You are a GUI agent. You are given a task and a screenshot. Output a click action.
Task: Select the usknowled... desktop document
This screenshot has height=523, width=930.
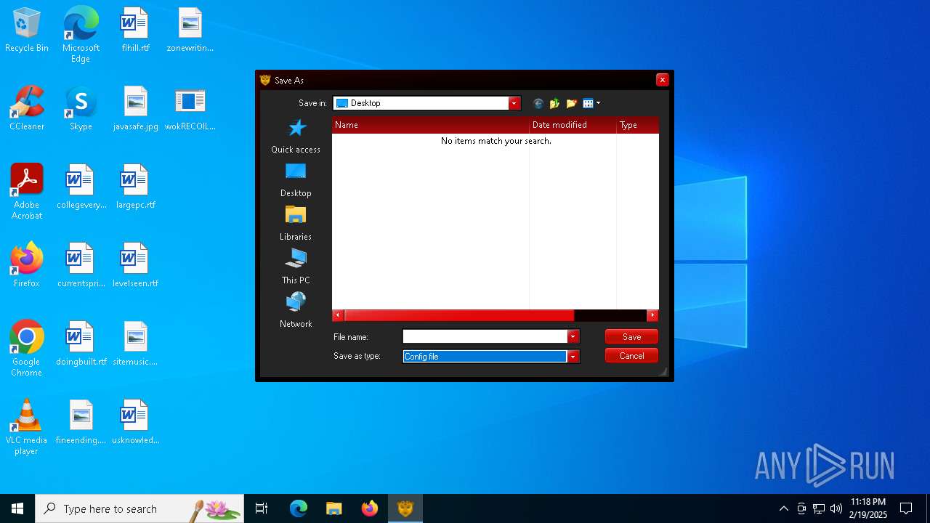135,423
